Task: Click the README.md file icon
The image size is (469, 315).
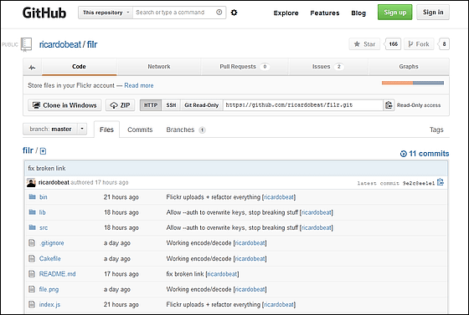Action: click(32, 273)
